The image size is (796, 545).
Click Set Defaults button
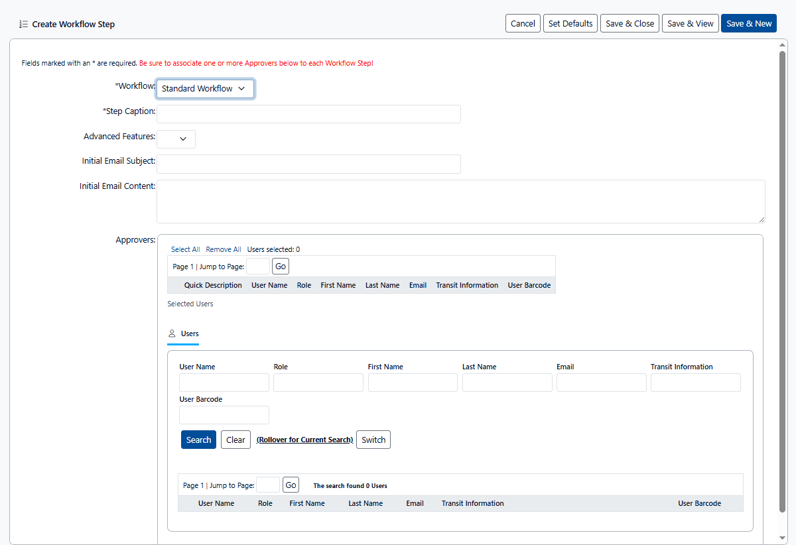pyautogui.click(x=570, y=23)
